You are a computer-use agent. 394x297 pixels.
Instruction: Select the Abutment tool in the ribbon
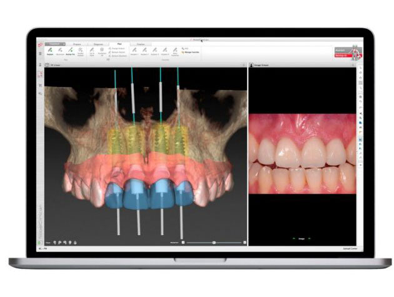[61, 52]
